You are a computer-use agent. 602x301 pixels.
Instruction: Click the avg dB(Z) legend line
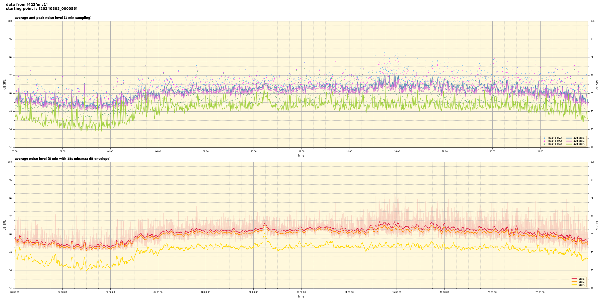569,138
